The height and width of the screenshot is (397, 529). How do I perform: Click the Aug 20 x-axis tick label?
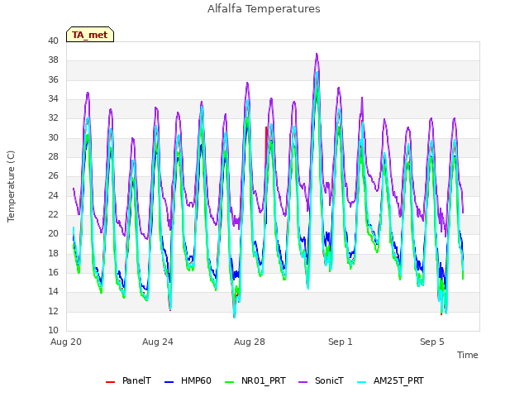tap(66, 342)
